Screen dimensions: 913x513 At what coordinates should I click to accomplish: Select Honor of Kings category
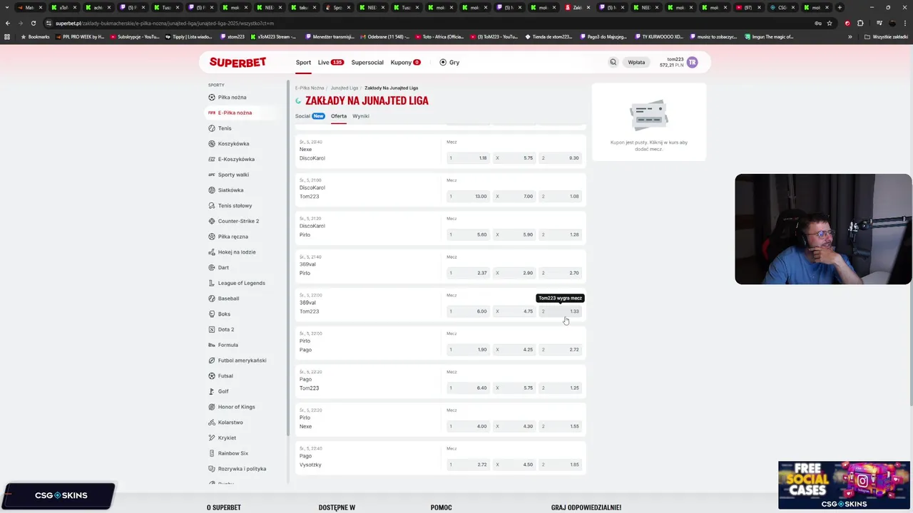[236, 407]
